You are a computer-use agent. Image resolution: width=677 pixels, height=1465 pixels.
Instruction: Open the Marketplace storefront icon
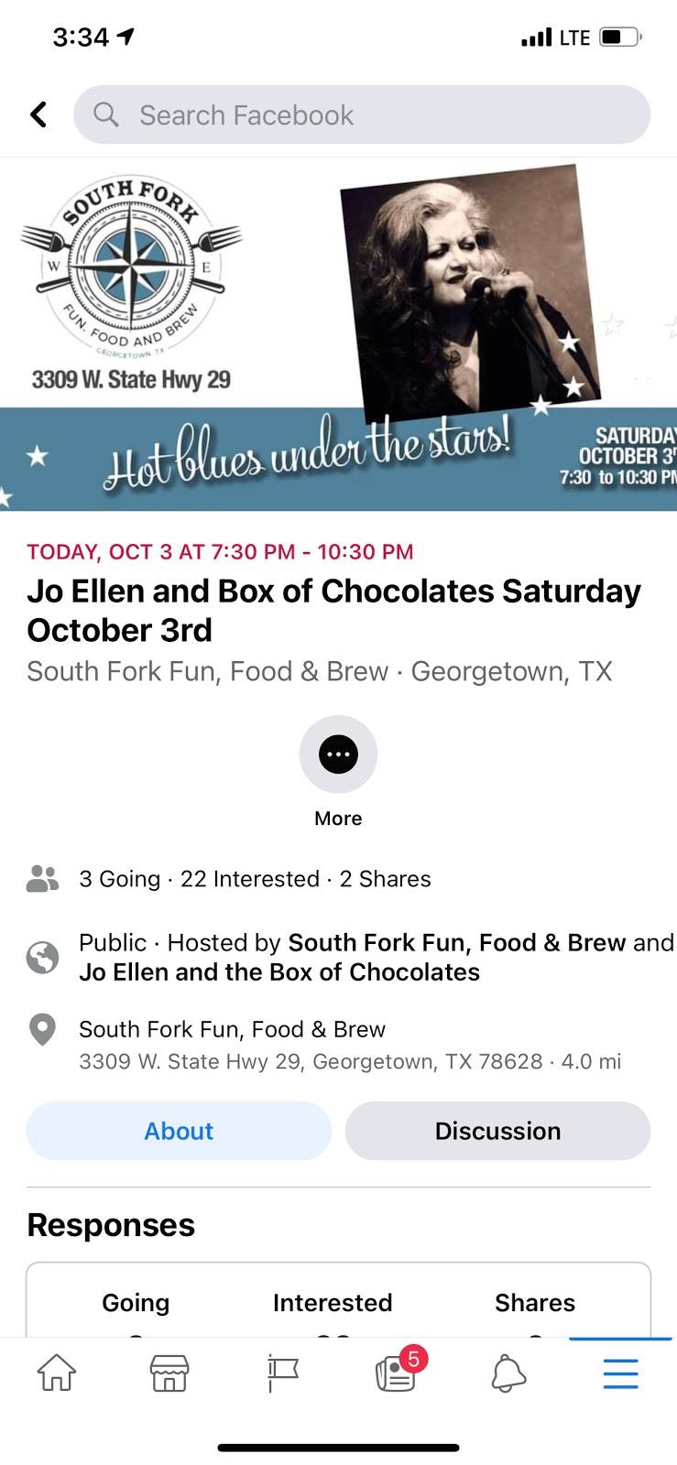(x=169, y=1373)
